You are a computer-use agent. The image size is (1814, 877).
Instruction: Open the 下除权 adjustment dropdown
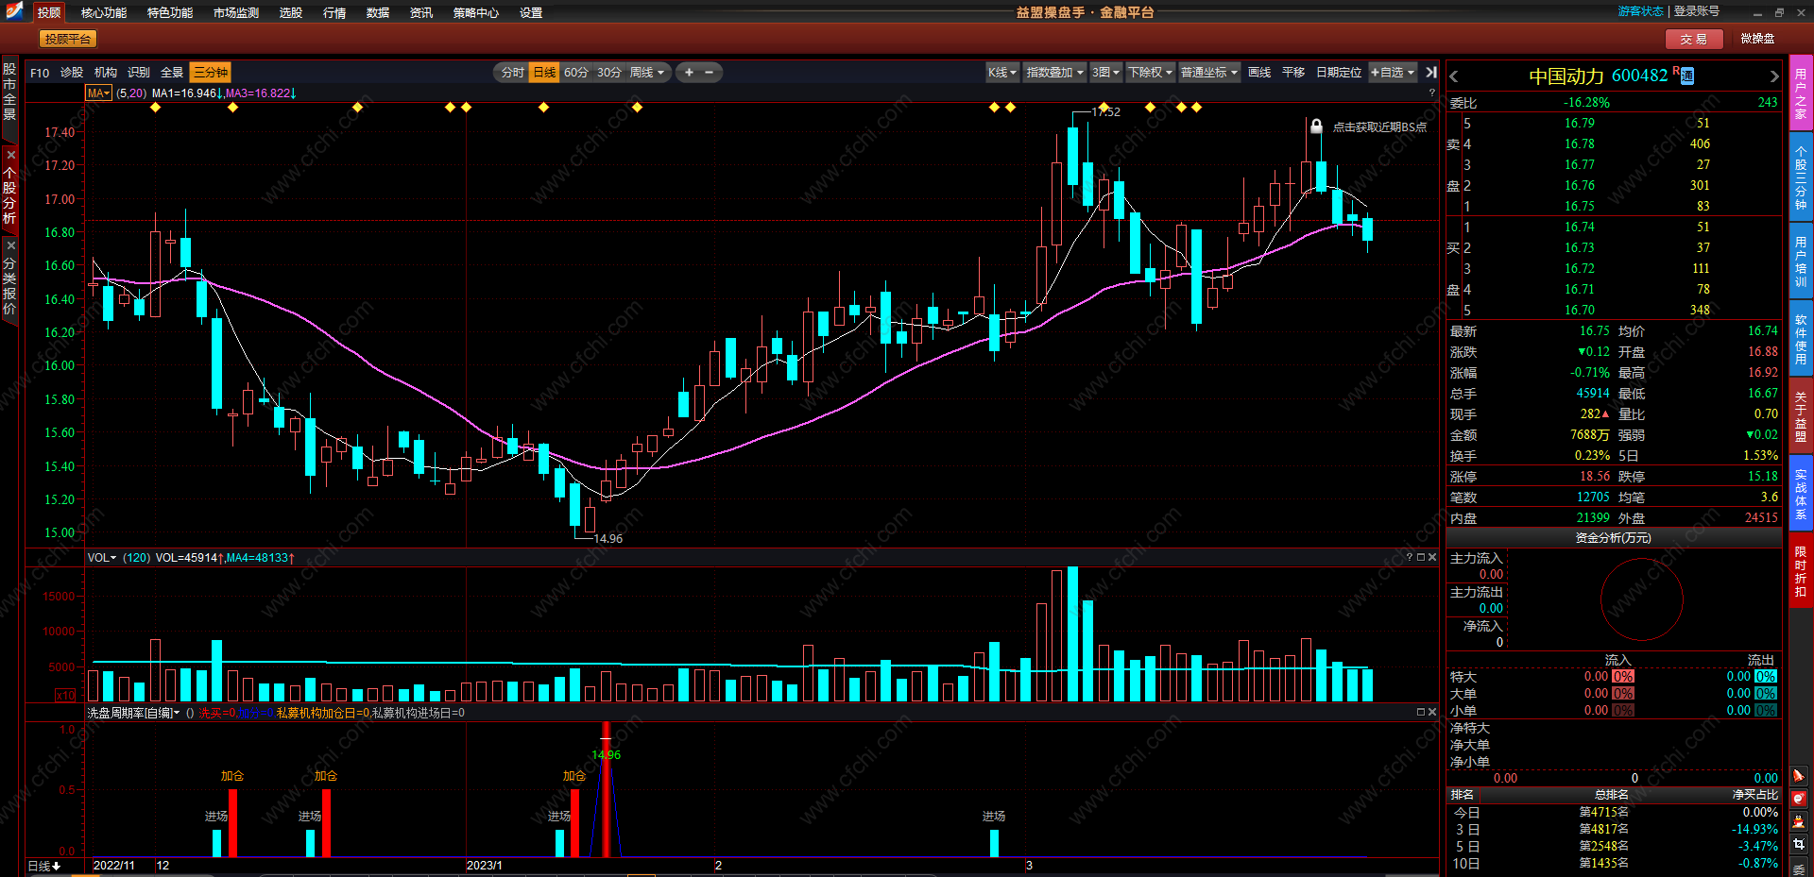1151,73
